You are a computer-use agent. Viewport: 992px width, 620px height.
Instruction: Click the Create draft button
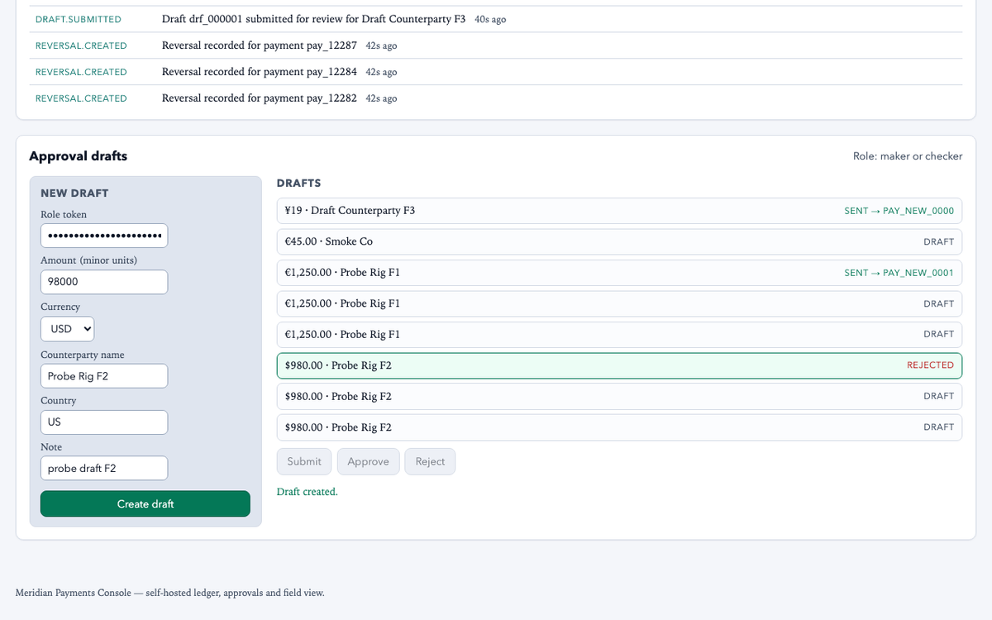point(145,503)
